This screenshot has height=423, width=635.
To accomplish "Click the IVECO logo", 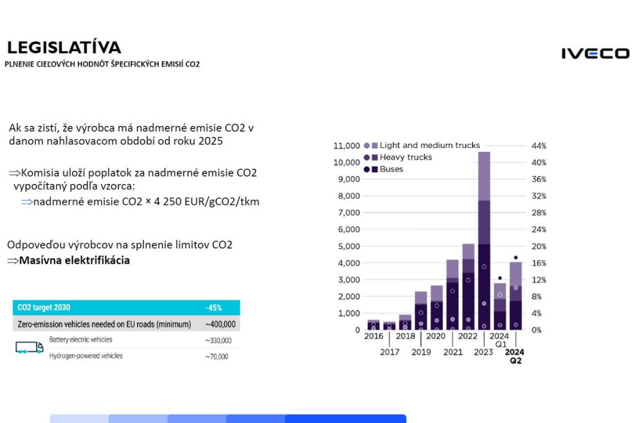I will coord(595,53).
